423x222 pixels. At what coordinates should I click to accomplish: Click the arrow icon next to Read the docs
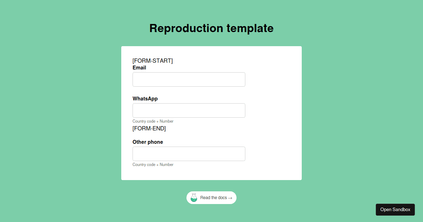(x=230, y=198)
